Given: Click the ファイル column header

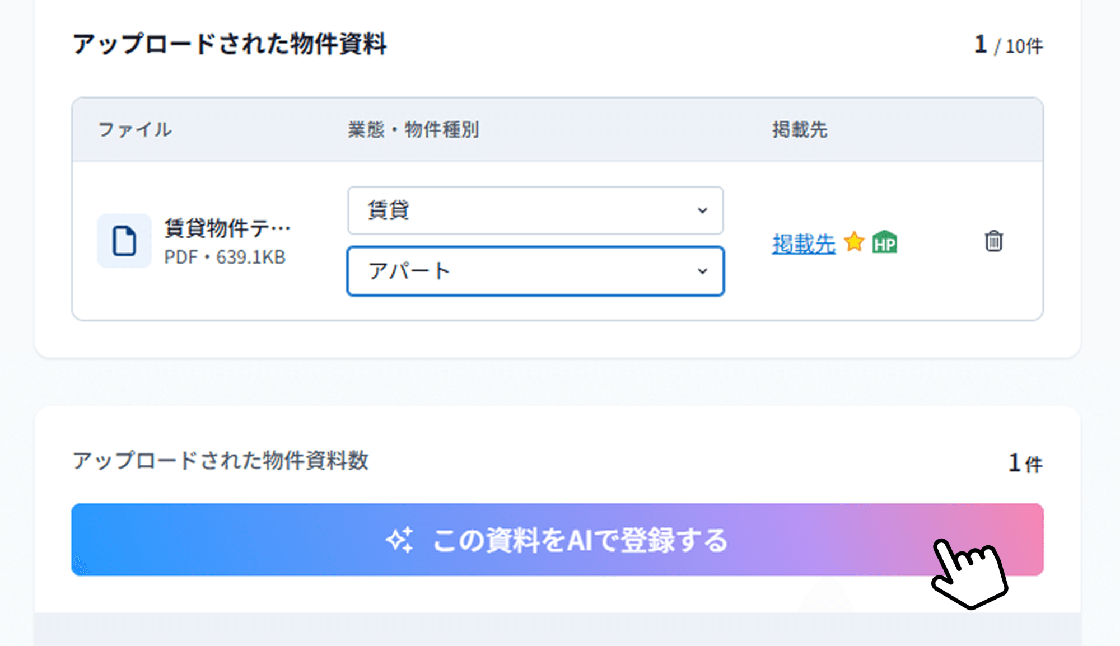Looking at the screenshot, I should point(135,130).
